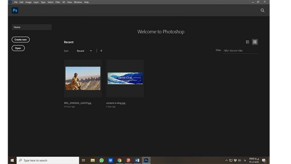This screenshot has height=164, width=291.
Task: Click the small Ps icon in the title bar
Action: [10, 2]
